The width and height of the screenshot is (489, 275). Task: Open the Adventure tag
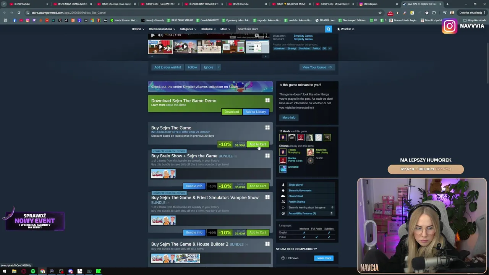tap(279, 49)
